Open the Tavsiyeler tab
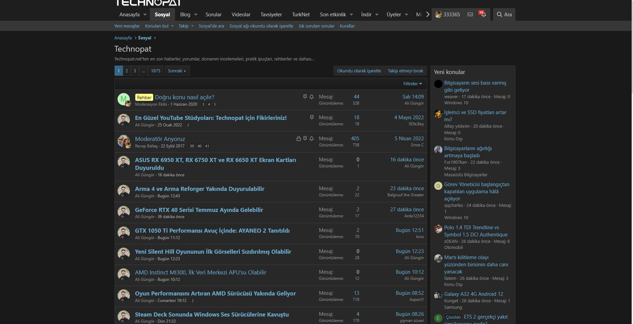633x324 pixels. click(271, 15)
